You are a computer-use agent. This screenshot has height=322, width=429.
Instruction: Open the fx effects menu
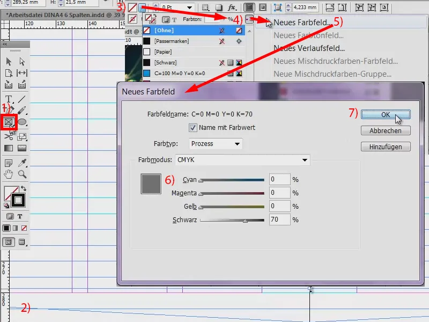click(232, 8)
